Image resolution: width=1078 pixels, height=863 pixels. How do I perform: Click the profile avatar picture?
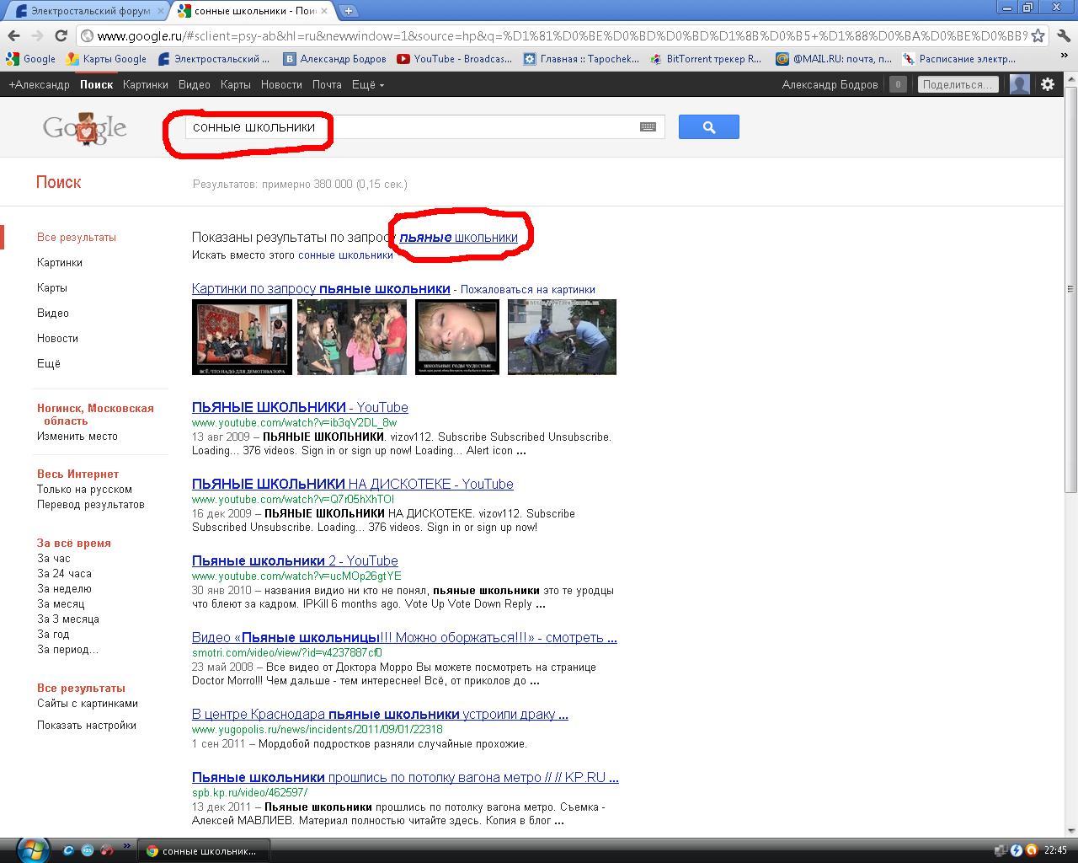coord(1019,84)
